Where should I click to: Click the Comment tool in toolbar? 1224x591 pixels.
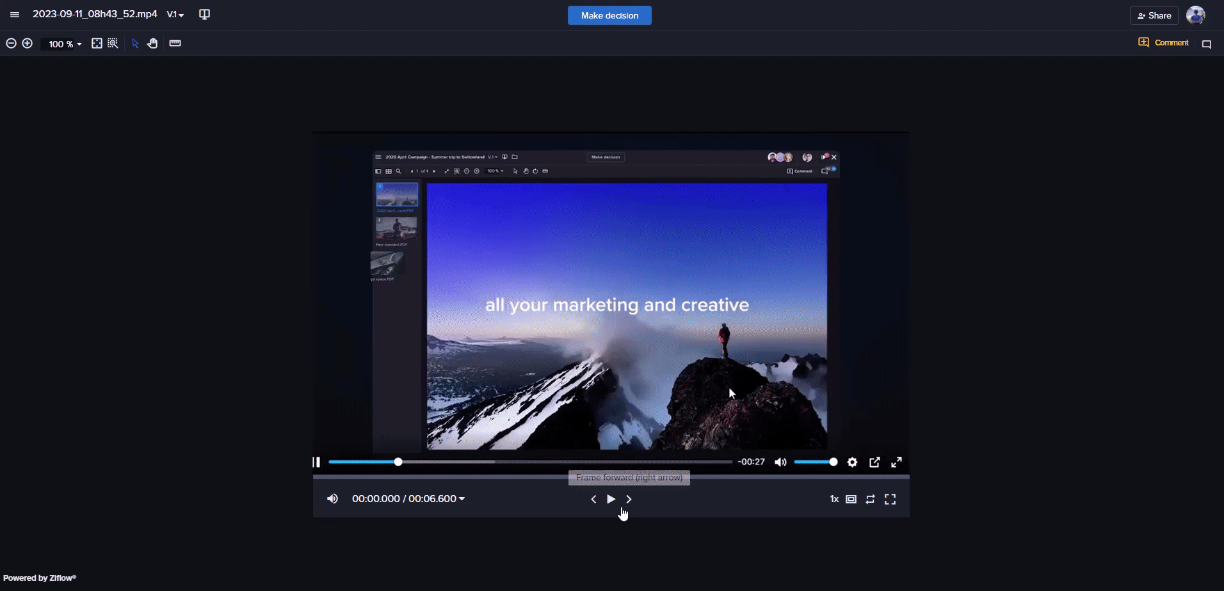point(1163,43)
